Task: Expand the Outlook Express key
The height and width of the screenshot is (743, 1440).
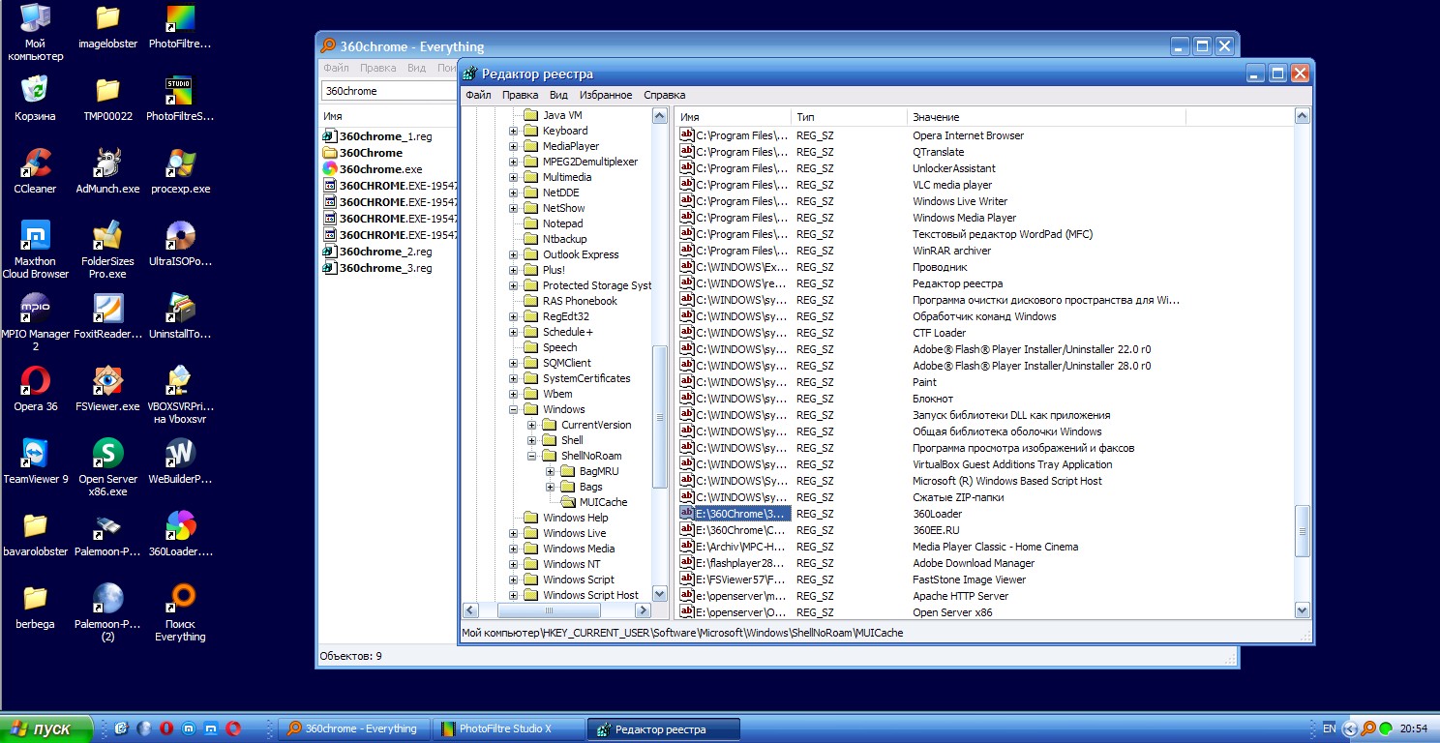Action: click(514, 254)
